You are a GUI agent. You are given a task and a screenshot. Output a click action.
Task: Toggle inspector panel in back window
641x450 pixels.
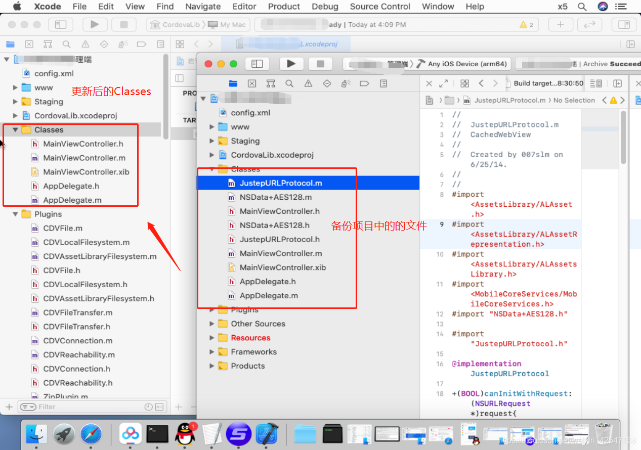point(624,24)
